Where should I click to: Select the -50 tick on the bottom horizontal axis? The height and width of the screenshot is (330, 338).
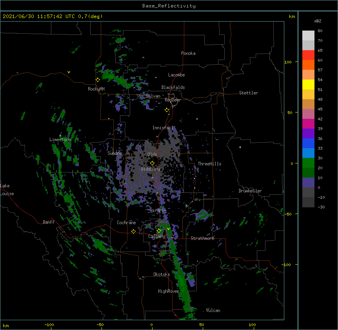coord(100,325)
